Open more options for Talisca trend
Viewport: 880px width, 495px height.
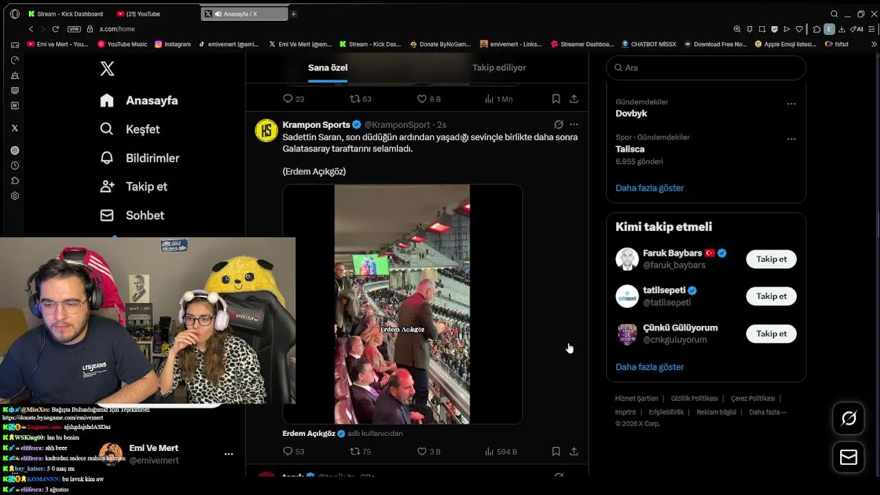coord(791,139)
